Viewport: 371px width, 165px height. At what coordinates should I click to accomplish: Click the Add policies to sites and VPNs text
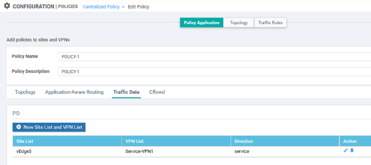click(x=38, y=40)
